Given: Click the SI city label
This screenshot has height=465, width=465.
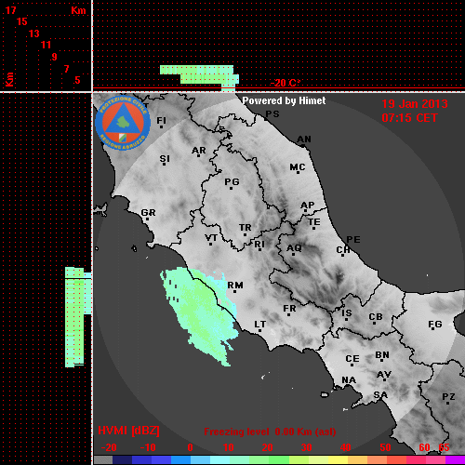Looking at the screenshot, I should (165, 159).
